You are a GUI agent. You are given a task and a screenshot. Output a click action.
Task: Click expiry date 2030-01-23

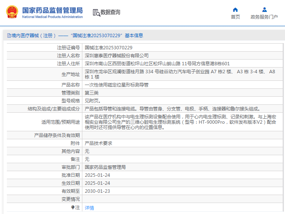click(x=98, y=191)
